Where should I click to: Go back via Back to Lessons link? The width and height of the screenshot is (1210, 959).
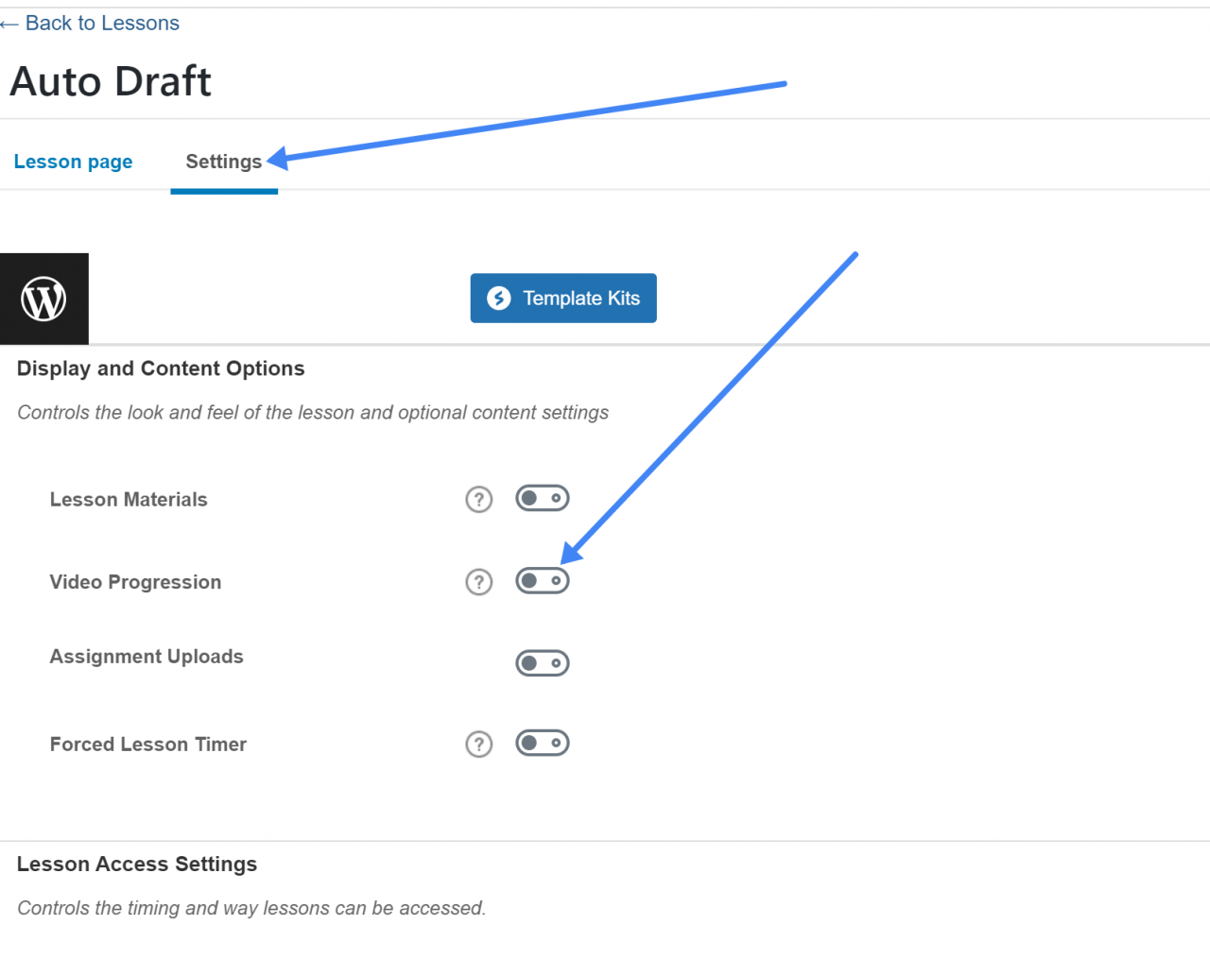pyautogui.click(x=102, y=24)
